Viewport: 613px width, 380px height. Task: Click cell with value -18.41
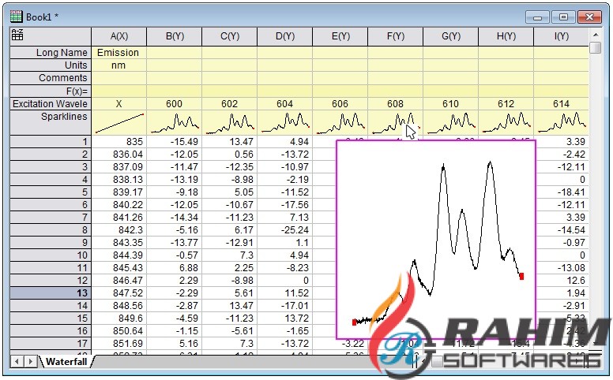[x=562, y=192]
